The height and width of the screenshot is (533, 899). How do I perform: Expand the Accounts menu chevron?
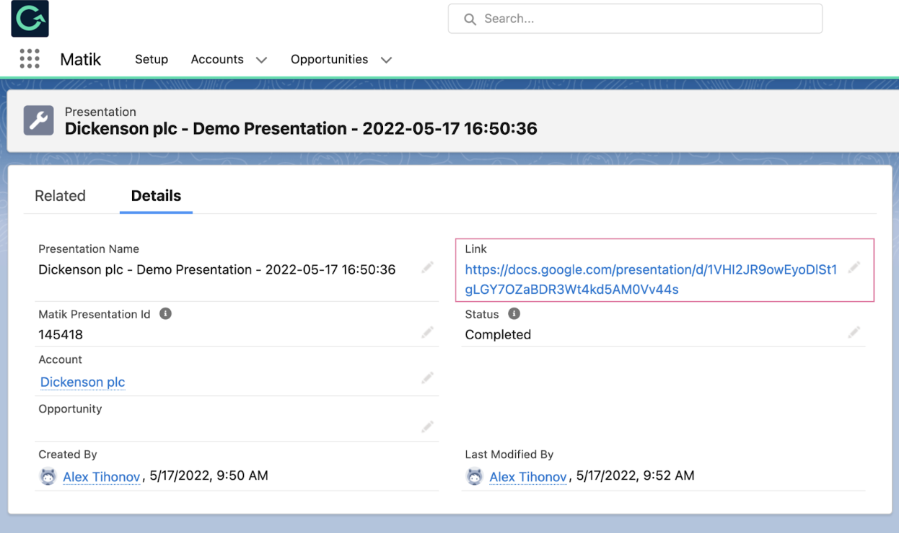pyautogui.click(x=261, y=60)
